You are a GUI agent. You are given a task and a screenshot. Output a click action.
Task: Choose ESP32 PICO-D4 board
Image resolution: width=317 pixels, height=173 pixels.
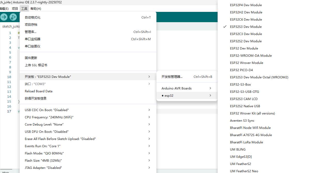click(267, 70)
